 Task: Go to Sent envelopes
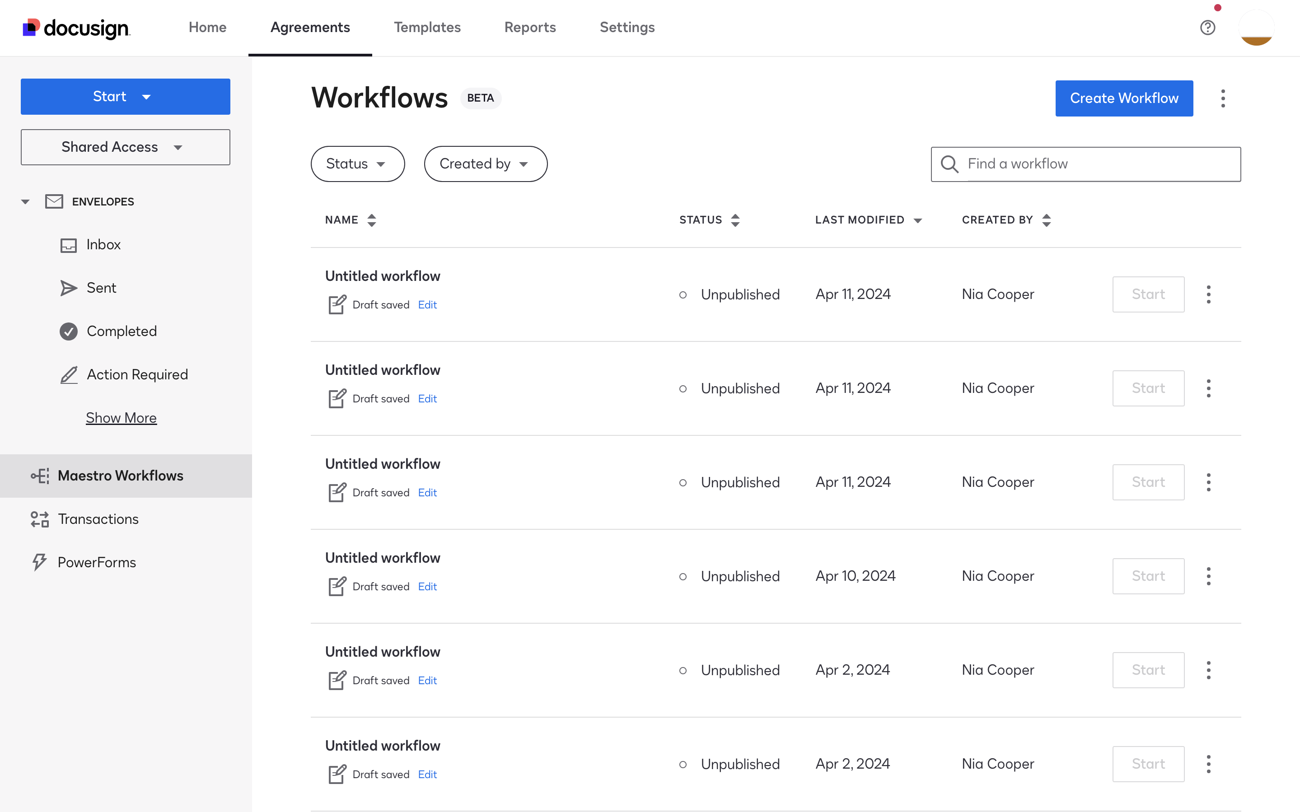101,288
